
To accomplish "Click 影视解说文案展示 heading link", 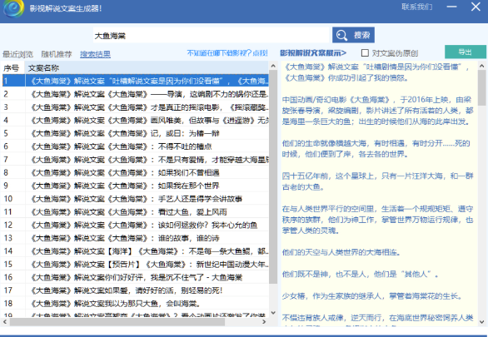I will (313, 53).
